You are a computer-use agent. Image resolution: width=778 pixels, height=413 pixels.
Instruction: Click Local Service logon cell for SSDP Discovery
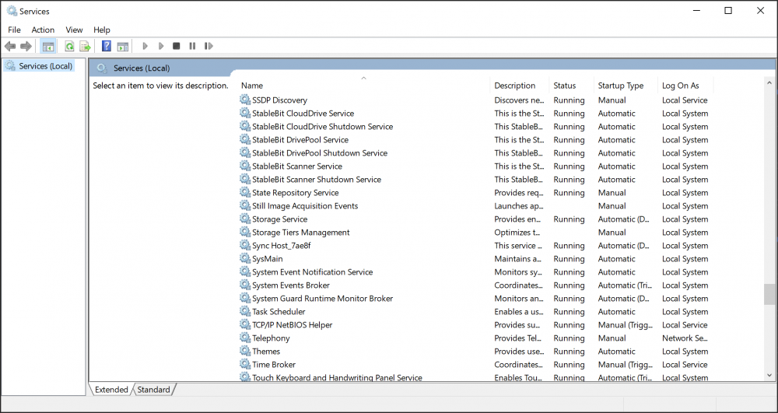click(x=685, y=100)
